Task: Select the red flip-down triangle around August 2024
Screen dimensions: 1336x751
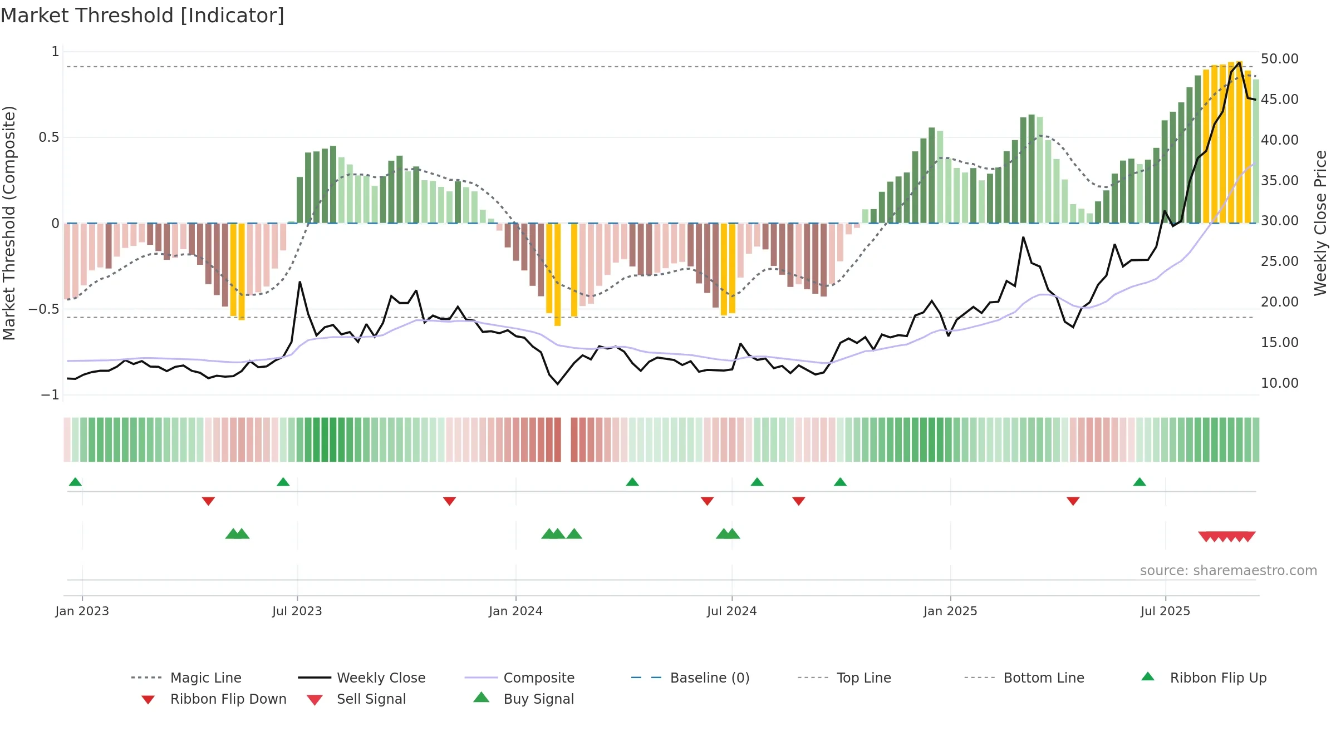Action: 798,501
